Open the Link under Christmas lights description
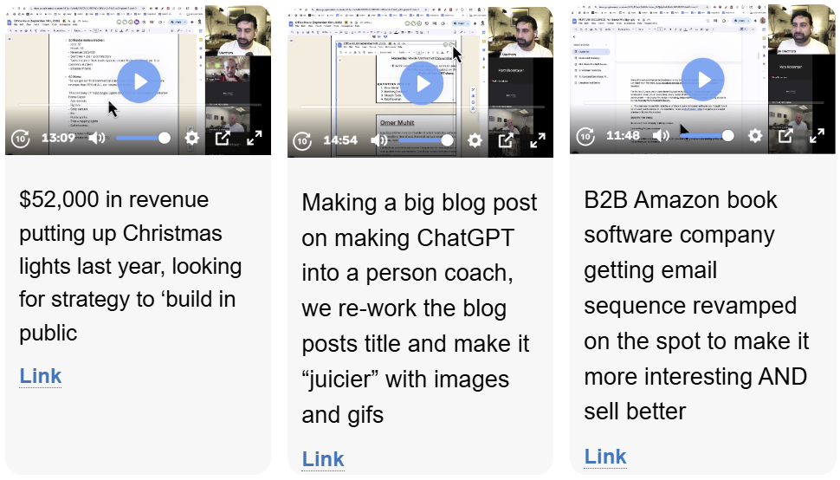 pyautogui.click(x=41, y=376)
